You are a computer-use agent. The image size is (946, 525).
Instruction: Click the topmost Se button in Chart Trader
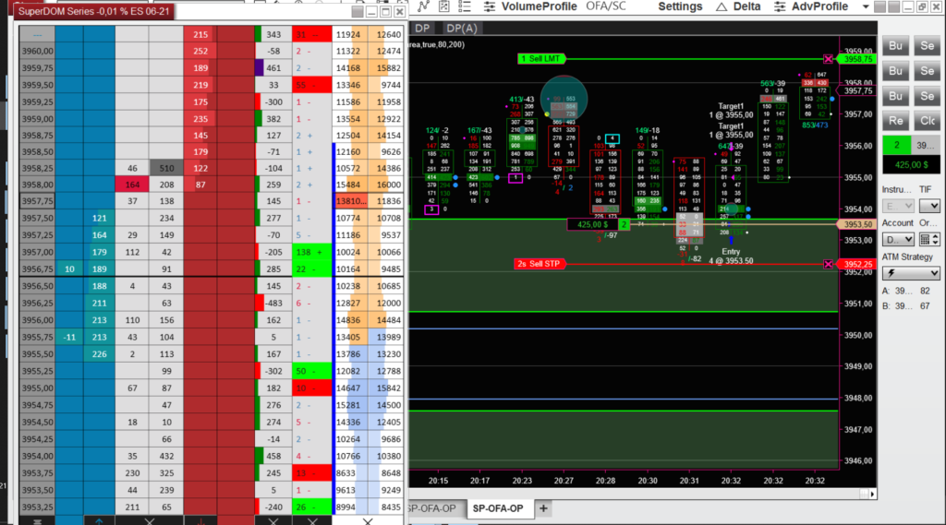[928, 46]
